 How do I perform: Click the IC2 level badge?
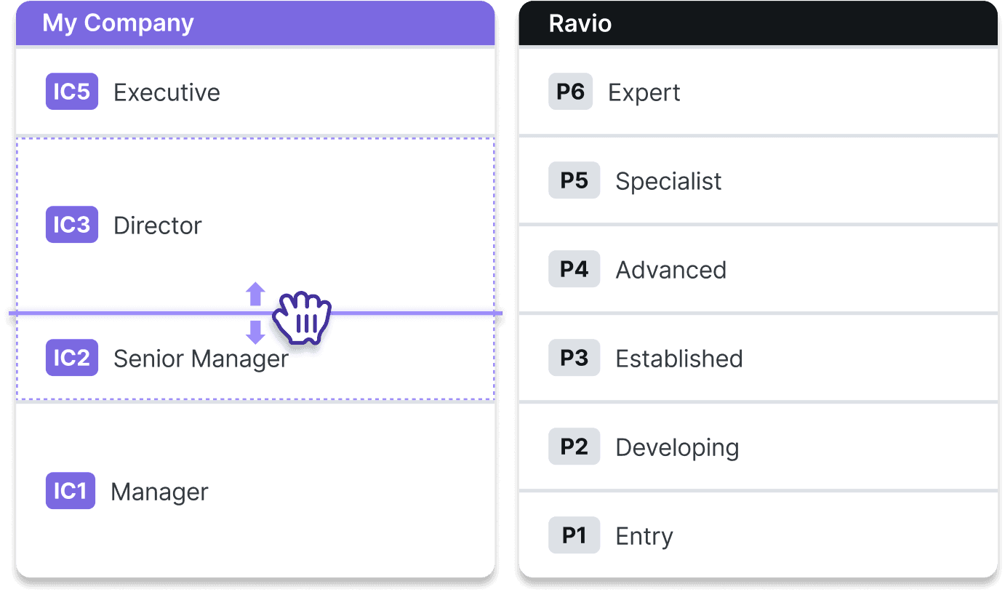(71, 358)
